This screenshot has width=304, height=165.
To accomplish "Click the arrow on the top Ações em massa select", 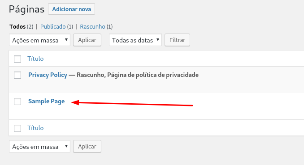I will 66,40.
